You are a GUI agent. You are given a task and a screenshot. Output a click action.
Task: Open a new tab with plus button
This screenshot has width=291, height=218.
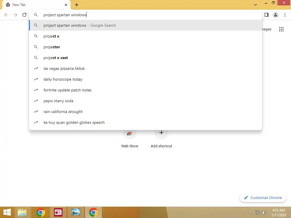77,5
